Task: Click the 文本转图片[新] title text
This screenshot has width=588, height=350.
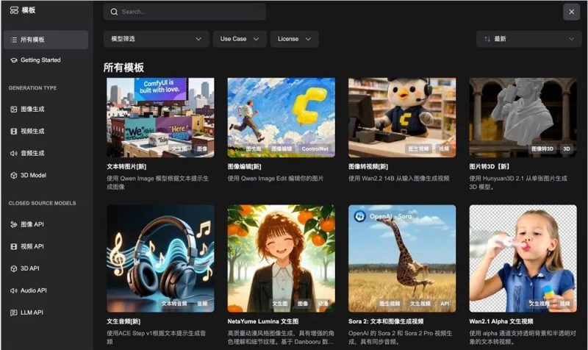Action: coord(126,167)
